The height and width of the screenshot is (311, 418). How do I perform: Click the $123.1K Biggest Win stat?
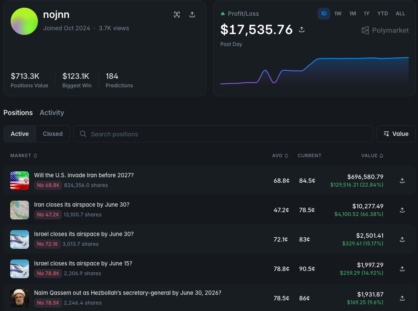[x=77, y=80]
